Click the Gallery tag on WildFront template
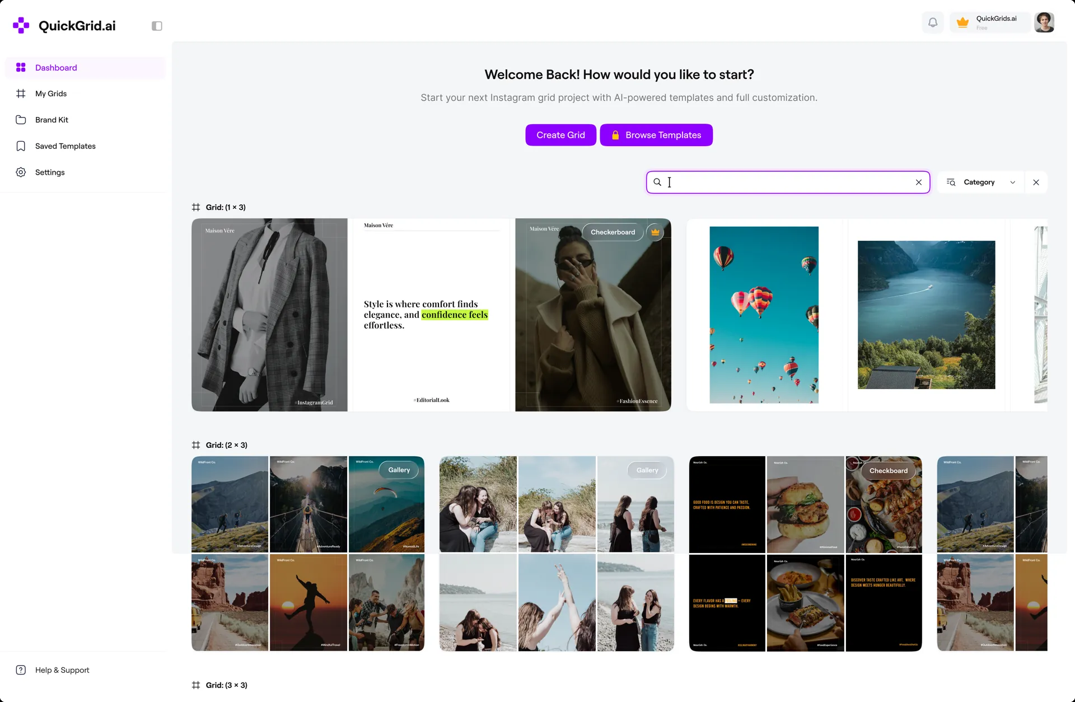Viewport: 1075px width, 702px height. 399,470
